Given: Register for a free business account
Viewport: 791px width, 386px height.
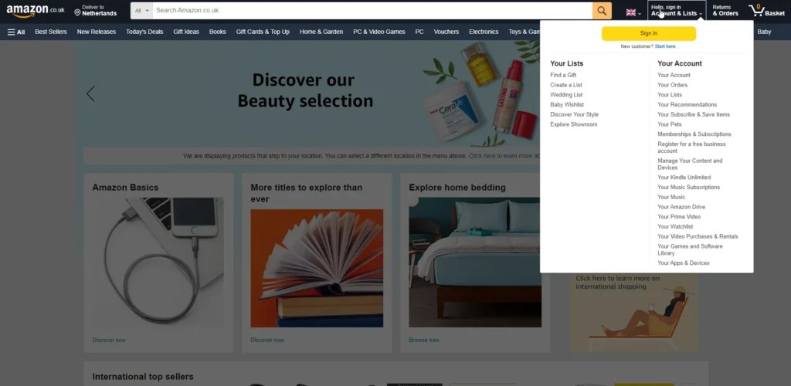Looking at the screenshot, I should [691, 147].
